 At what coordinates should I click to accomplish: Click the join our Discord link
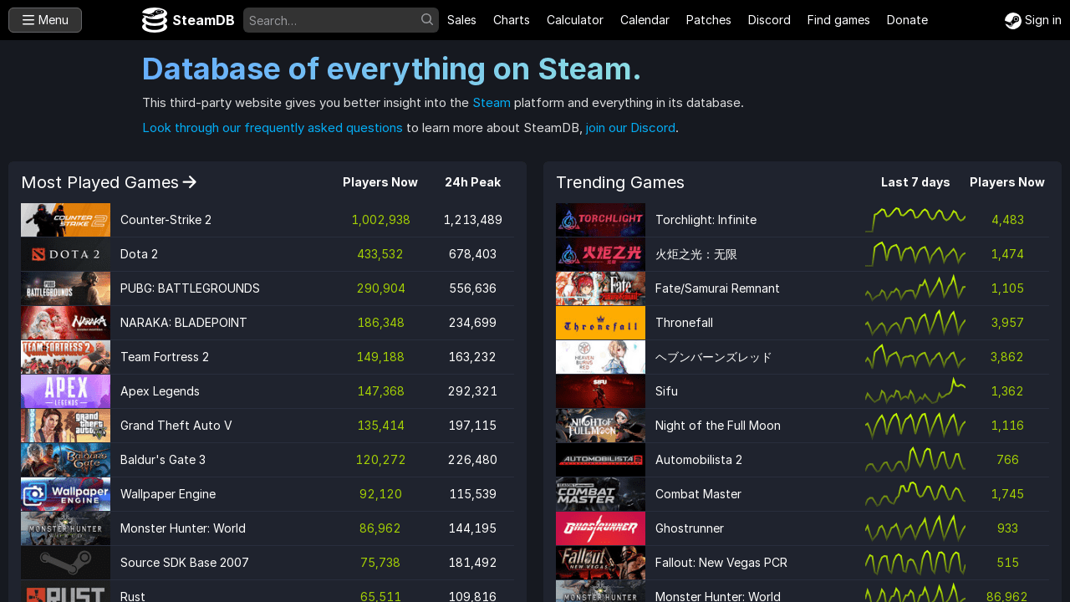(x=630, y=128)
